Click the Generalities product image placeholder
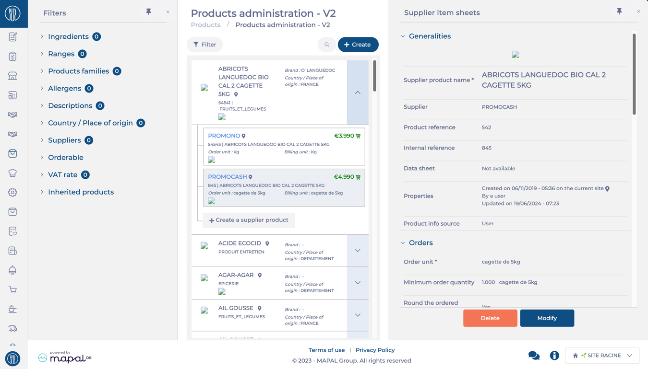Image resolution: width=648 pixels, height=369 pixels. (516, 55)
